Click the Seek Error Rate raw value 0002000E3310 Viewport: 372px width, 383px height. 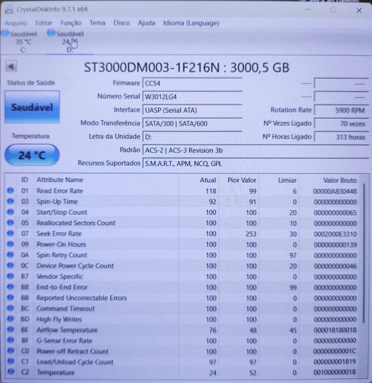click(x=335, y=234)
